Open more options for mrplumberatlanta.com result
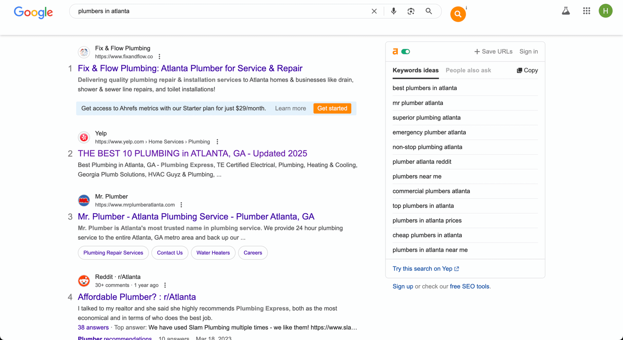623x340 pixels. tap(181, 205)
